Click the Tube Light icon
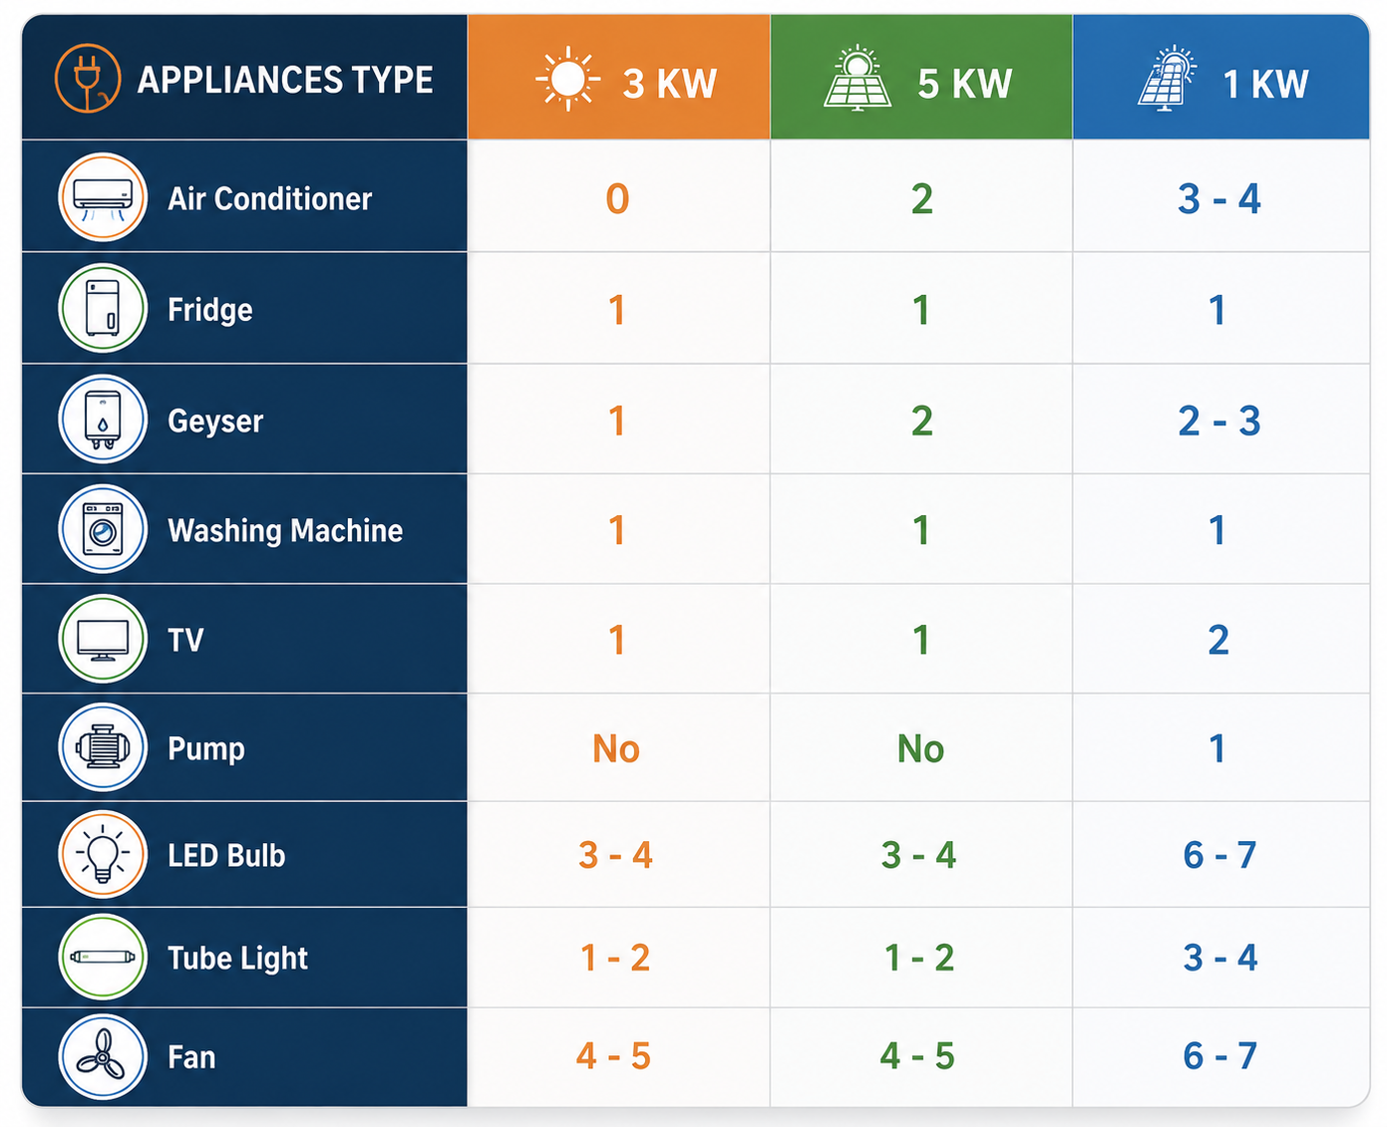1387x1127 pixels. tap(103, 957)
